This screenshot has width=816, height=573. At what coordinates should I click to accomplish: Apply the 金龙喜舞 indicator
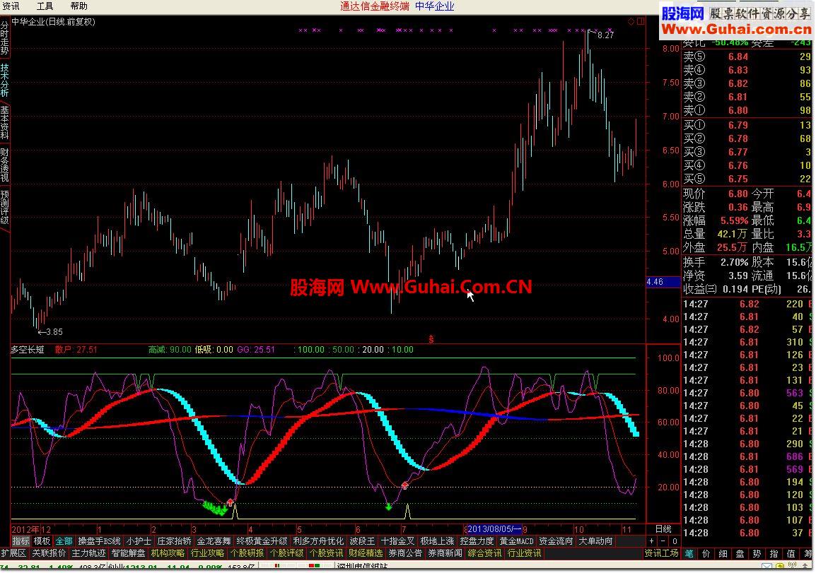[x=214, y=541]
